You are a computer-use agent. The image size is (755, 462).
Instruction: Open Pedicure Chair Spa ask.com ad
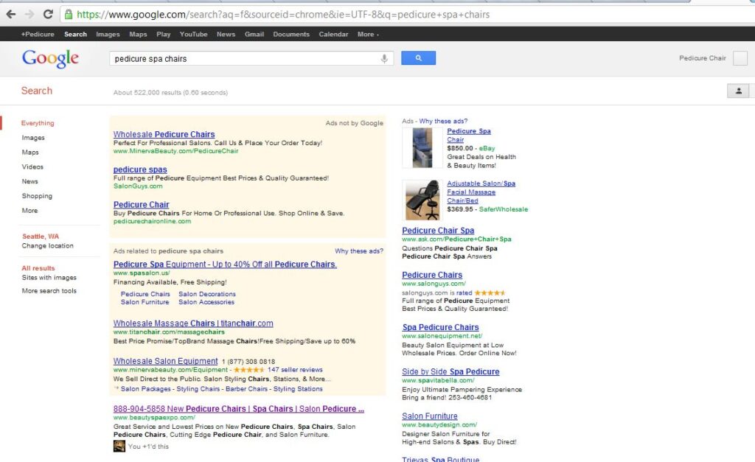pos(438,231)
